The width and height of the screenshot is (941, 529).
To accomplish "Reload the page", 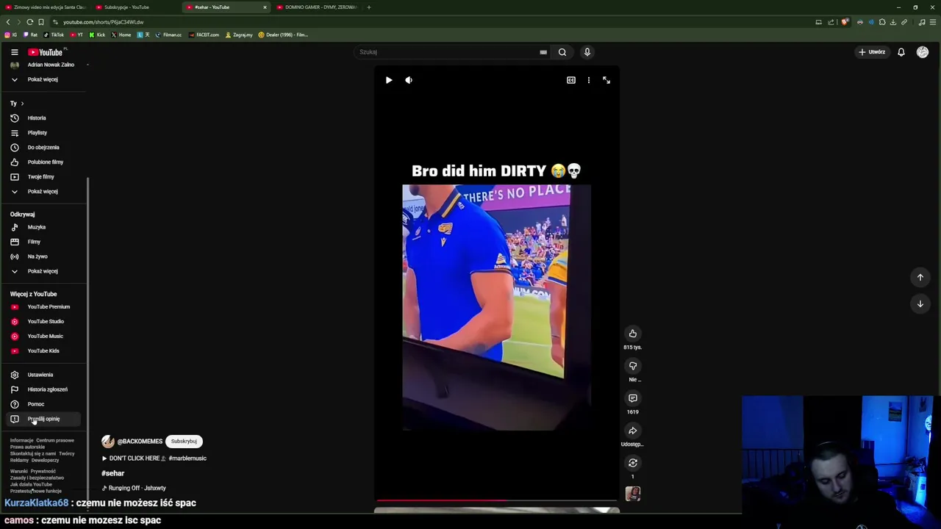I will 30,22.
